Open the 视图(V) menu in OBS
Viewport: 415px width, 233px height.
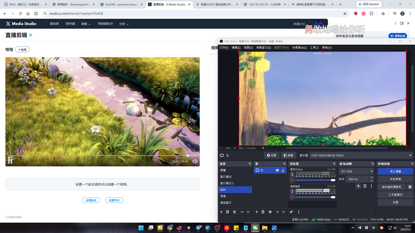248,48
